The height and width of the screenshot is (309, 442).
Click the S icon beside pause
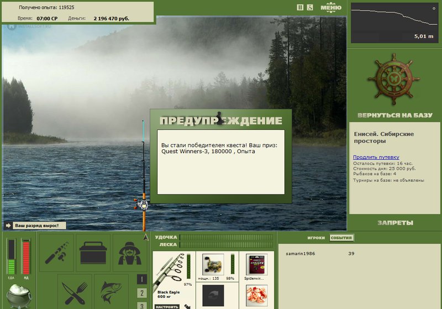click(x=310, y=8)
